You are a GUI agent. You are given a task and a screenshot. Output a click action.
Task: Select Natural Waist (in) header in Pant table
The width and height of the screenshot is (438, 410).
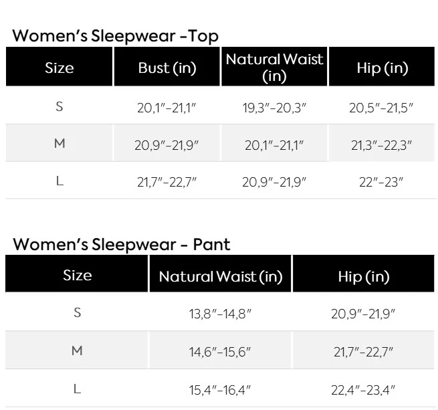[x=221, y=276]
